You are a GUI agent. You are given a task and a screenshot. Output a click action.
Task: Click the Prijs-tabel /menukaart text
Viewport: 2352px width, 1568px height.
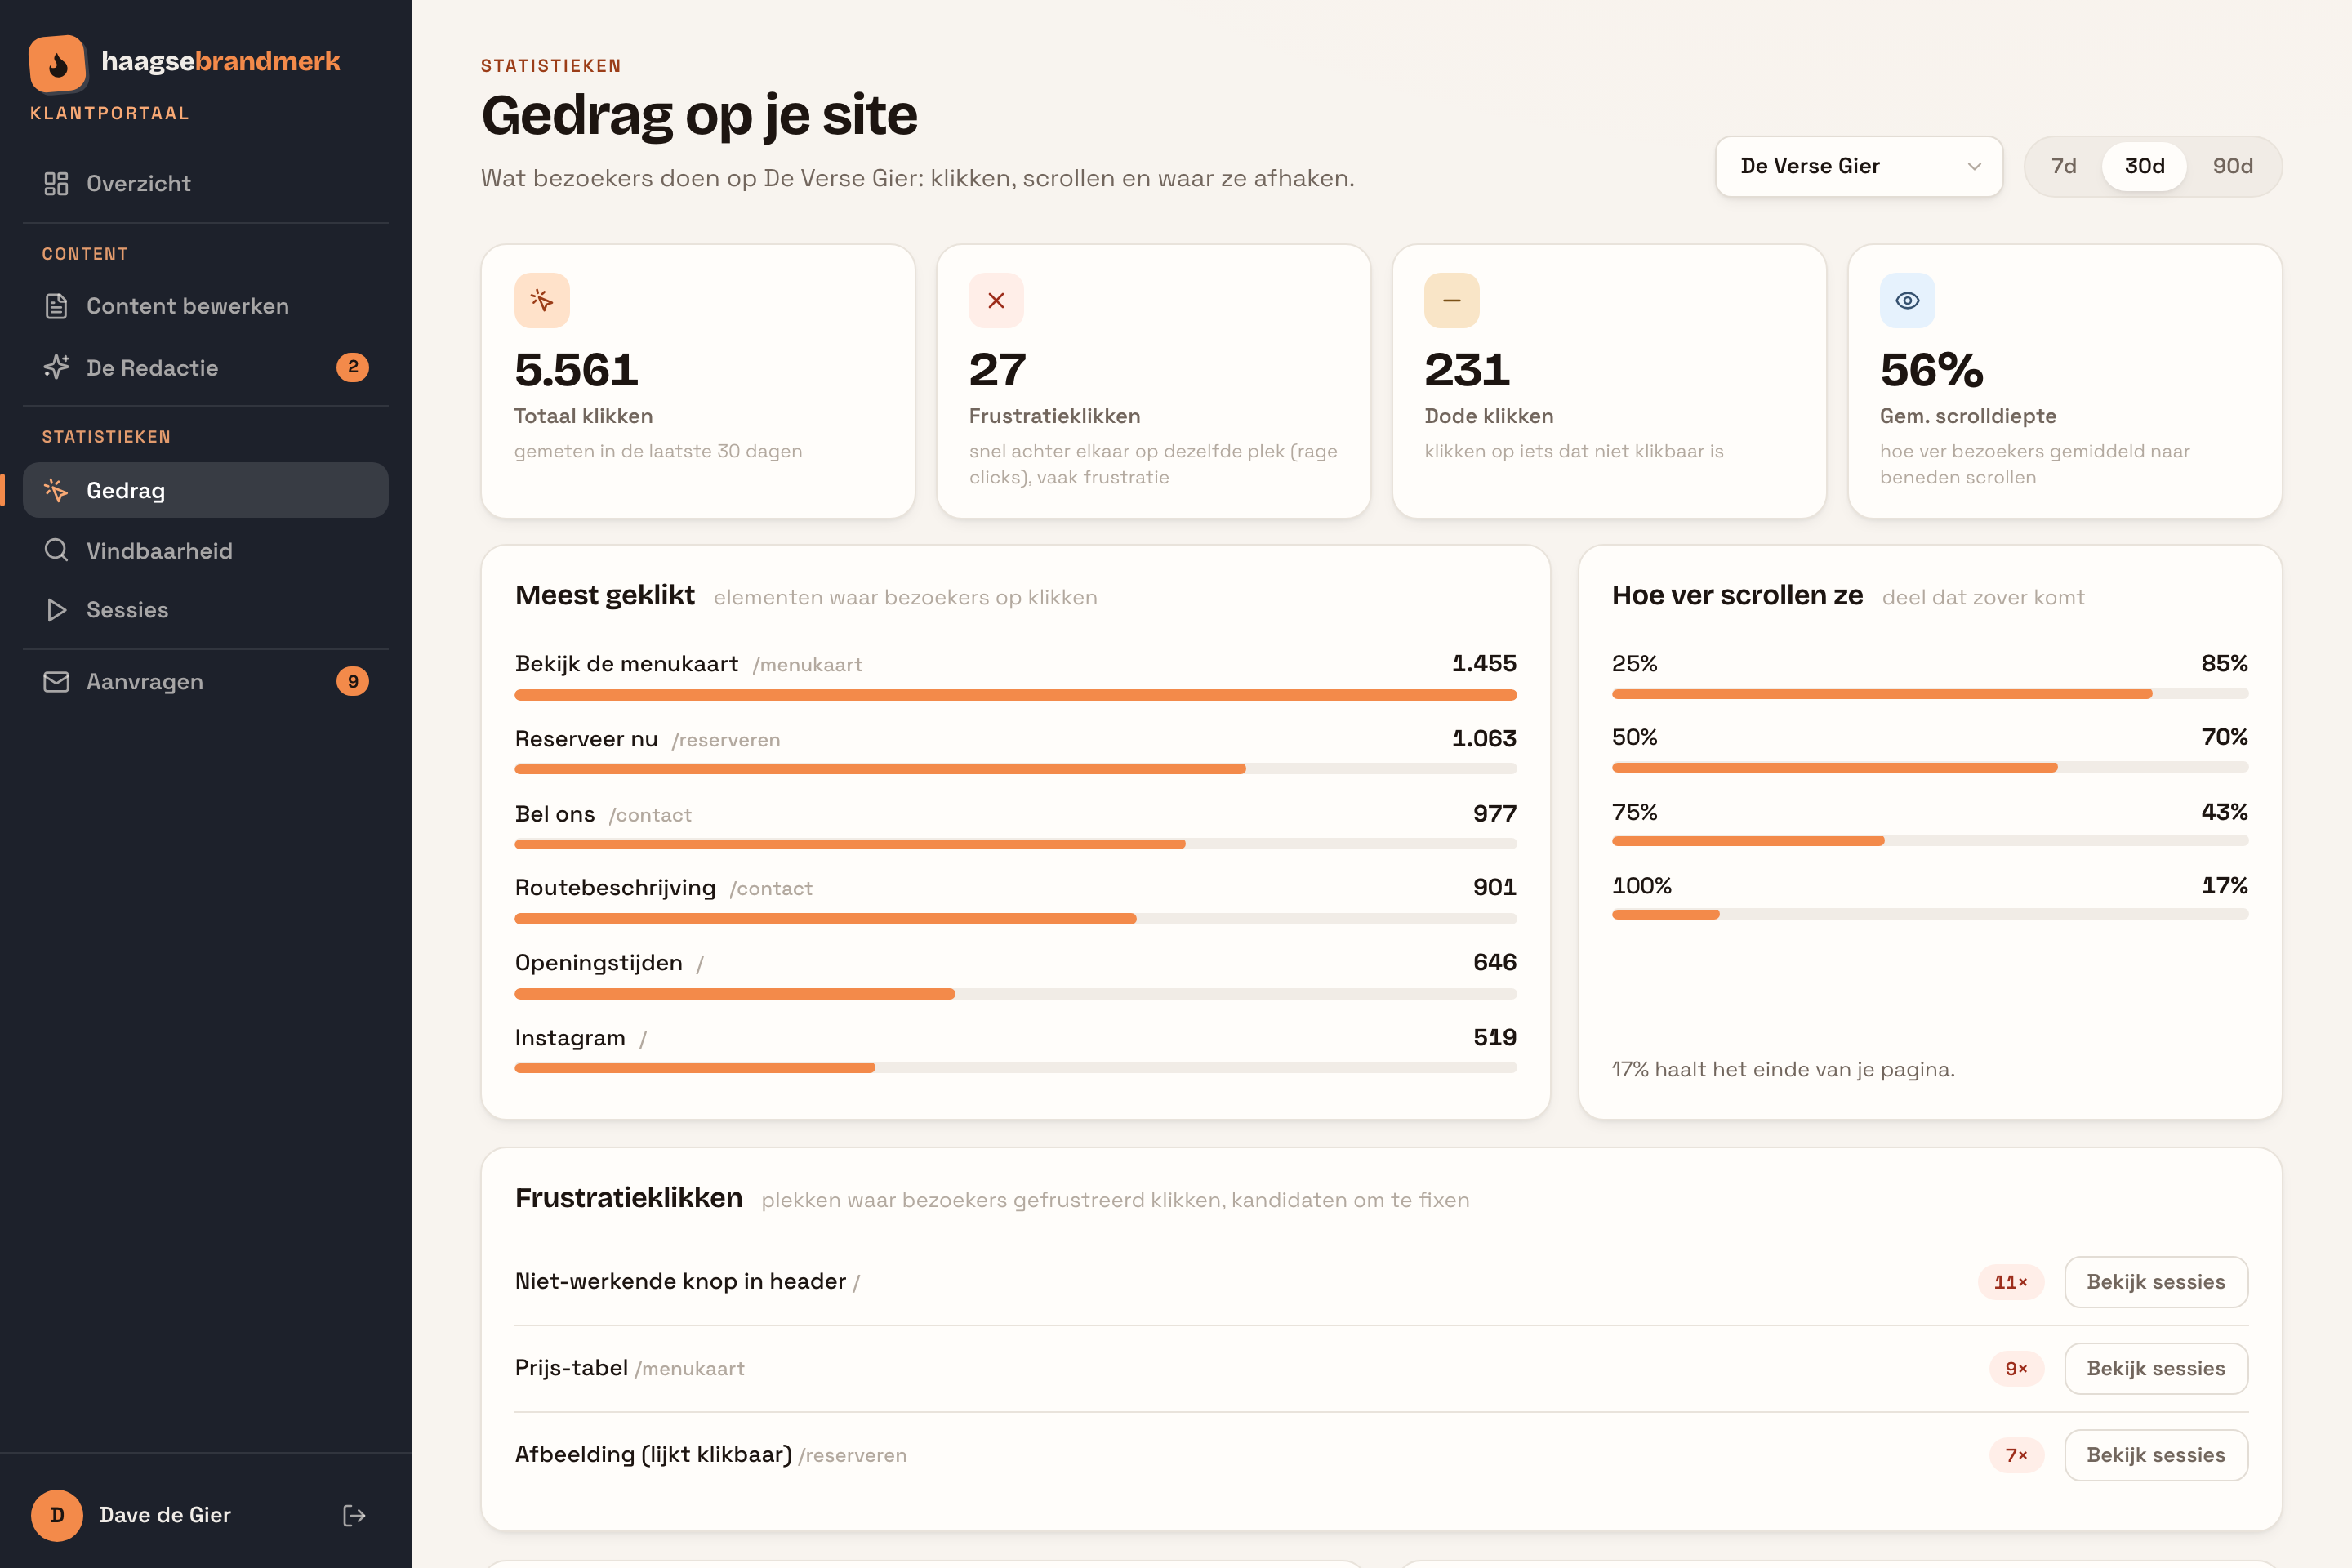(x=629, y=1368)
